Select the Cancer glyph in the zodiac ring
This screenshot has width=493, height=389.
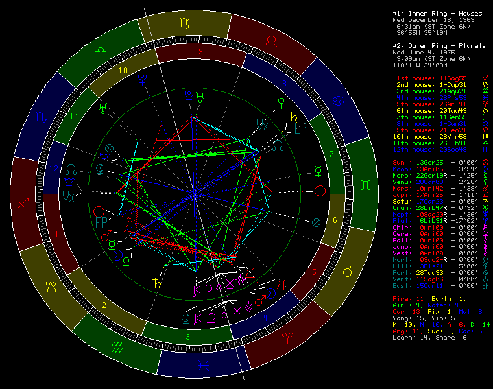coord(336,100)
